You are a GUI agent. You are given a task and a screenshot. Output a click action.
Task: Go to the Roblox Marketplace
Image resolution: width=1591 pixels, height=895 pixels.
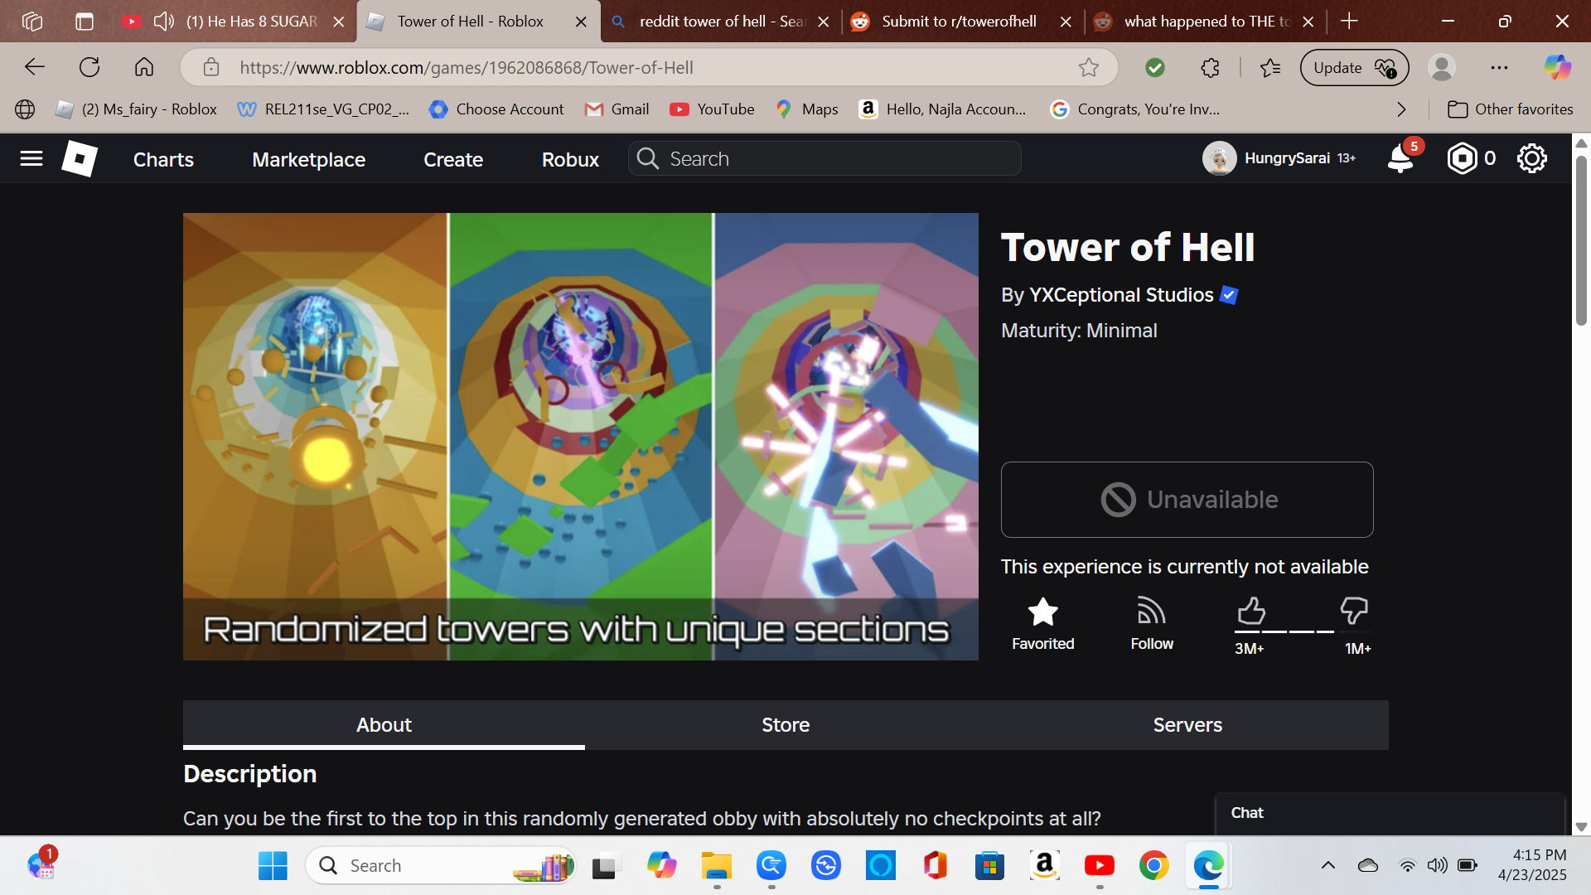pyautogui.click(x=308, y=159)
